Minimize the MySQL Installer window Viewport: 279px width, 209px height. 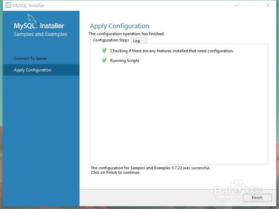236,5
